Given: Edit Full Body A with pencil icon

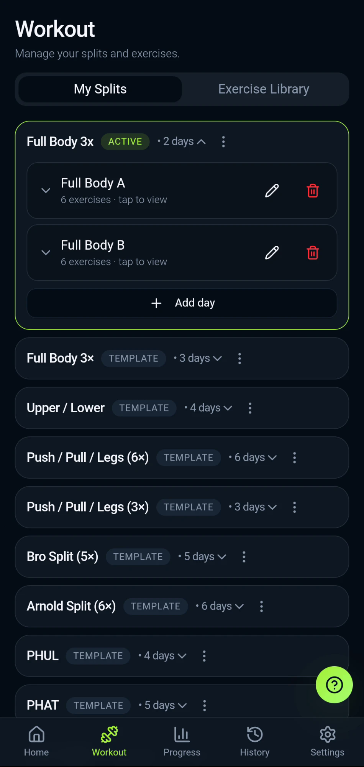Looking at the screenshot, I should (272, 191).
